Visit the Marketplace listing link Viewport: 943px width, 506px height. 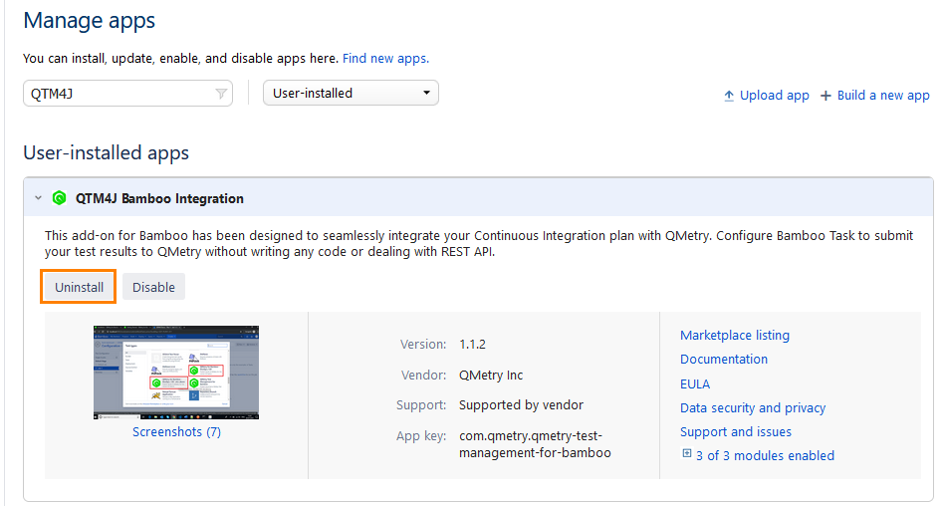(x=734, y=335)
